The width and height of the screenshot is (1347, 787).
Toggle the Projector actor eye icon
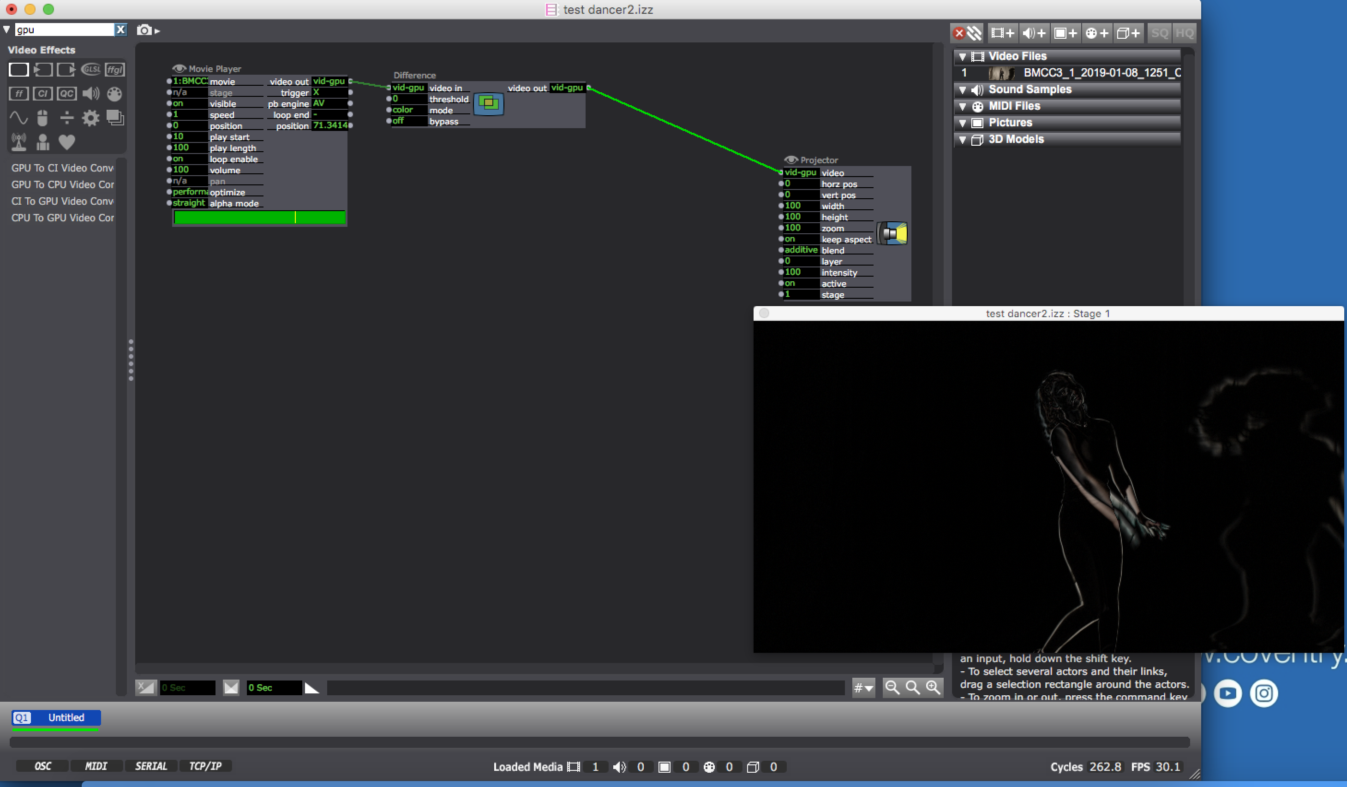(x=790, y=160)
